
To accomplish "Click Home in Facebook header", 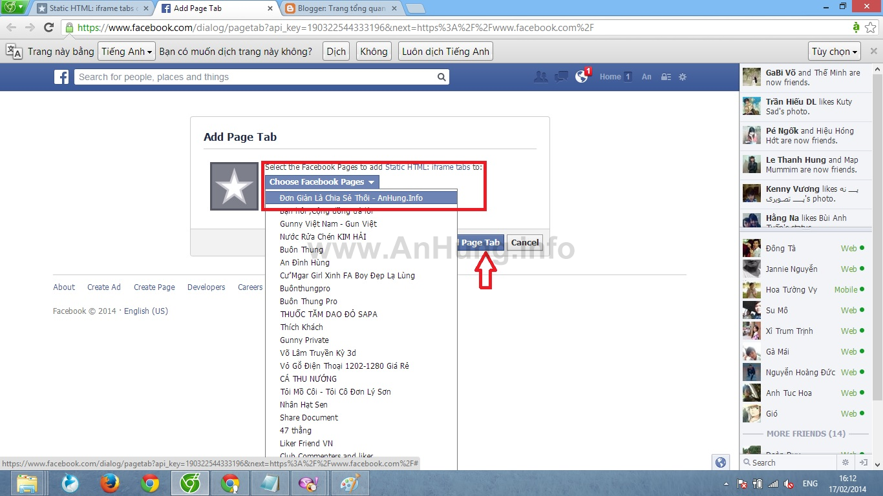I will pos(610,77).
